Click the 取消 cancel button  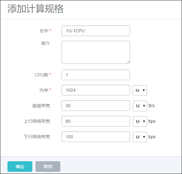(48, 167)
